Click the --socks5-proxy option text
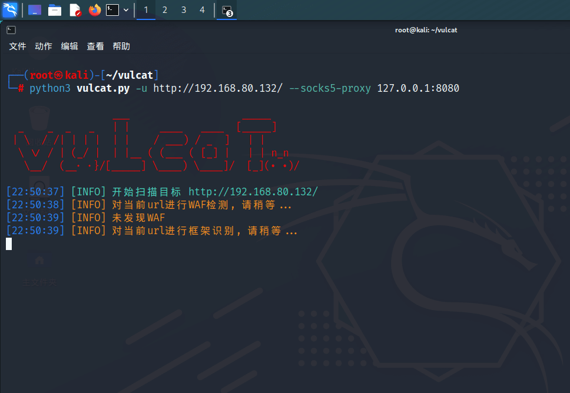The height and width of the screenshot is (393, 570). pyautogui.click(x=330, y=88)
